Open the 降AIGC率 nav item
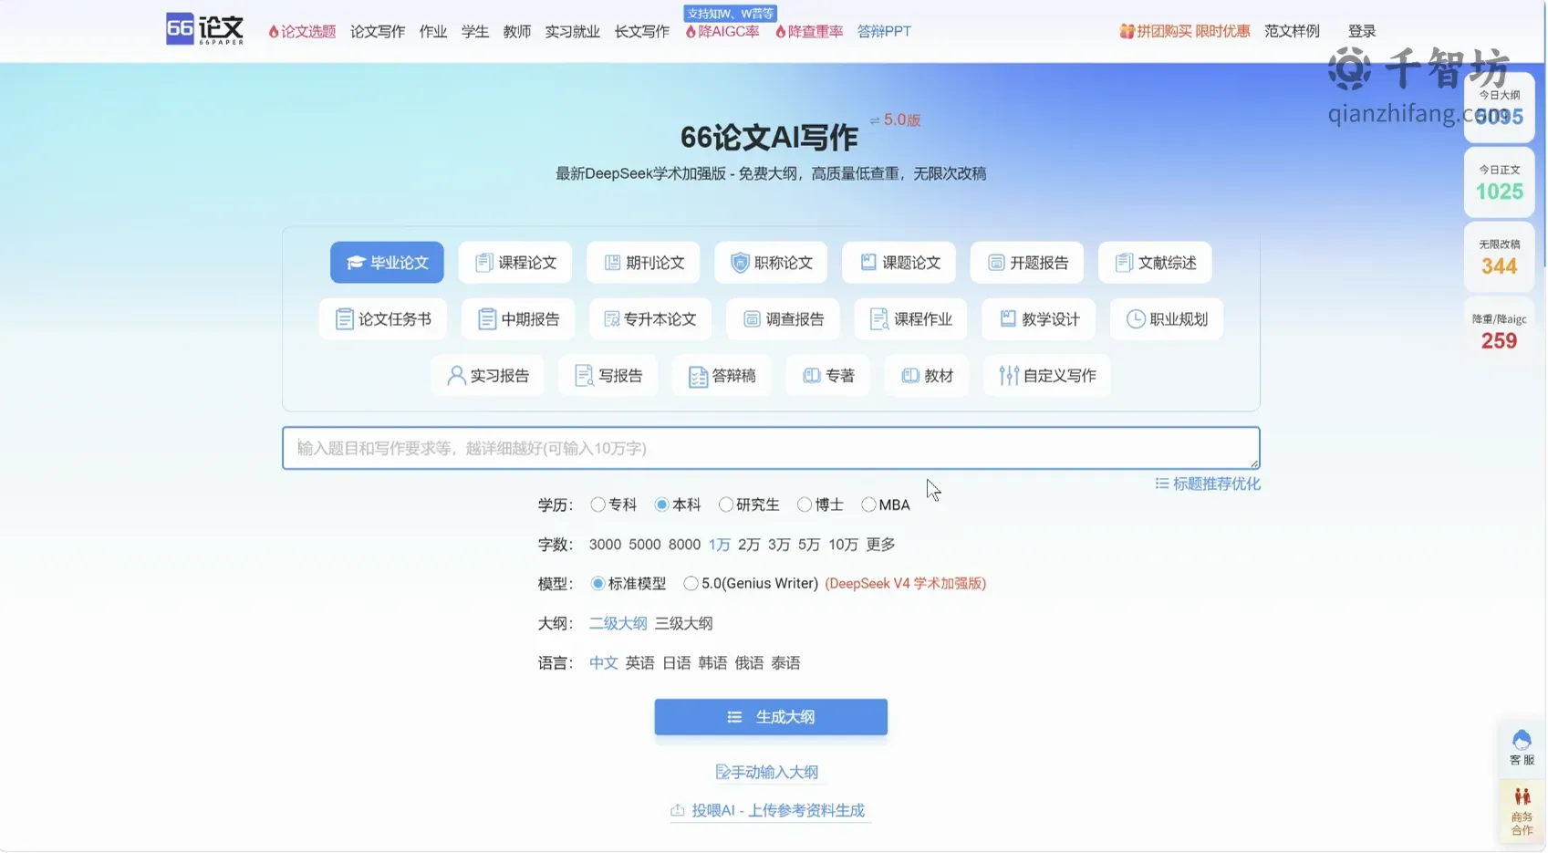The width and height of the screenshot is (1548, 853). (722, 31)
